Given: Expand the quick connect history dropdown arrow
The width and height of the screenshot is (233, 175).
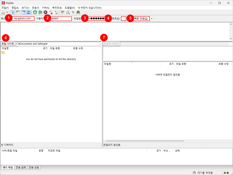Looking at the screenshot, I should coord(152,19).
